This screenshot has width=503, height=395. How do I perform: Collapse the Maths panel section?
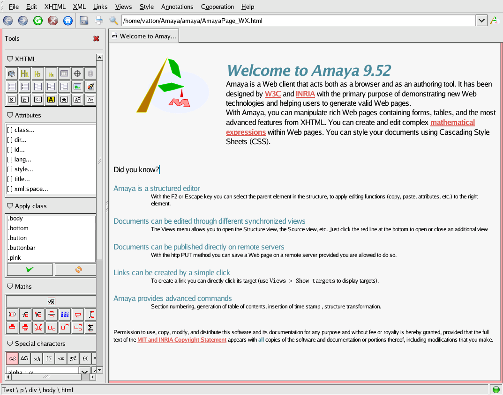[10, 286]
